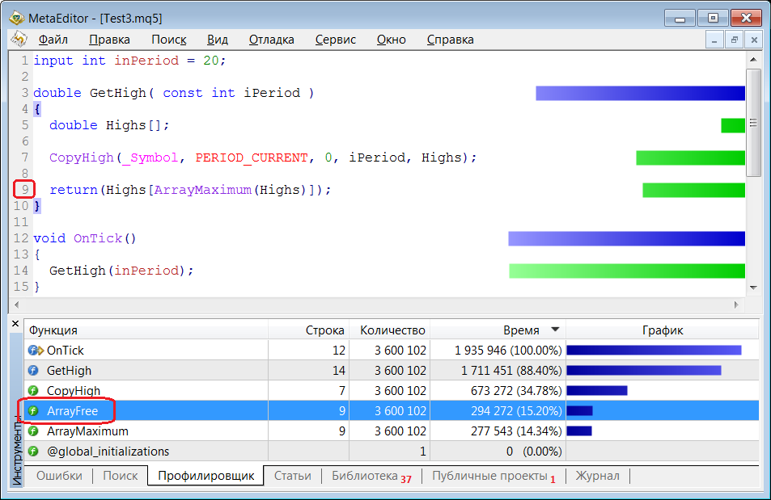
Task: Open the Справка menu
Action: point(450,40)
